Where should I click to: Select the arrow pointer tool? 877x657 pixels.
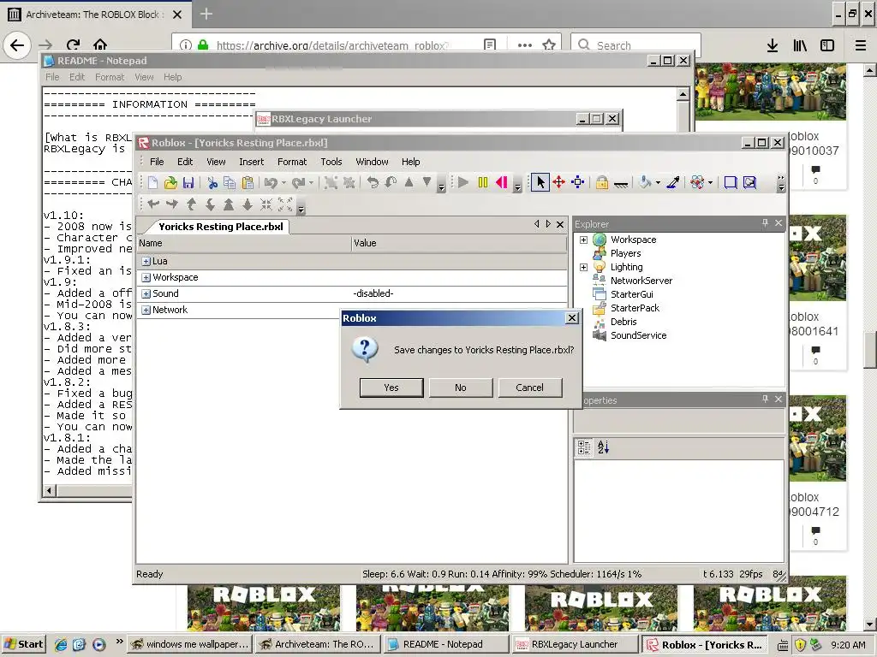pos(540,182)
